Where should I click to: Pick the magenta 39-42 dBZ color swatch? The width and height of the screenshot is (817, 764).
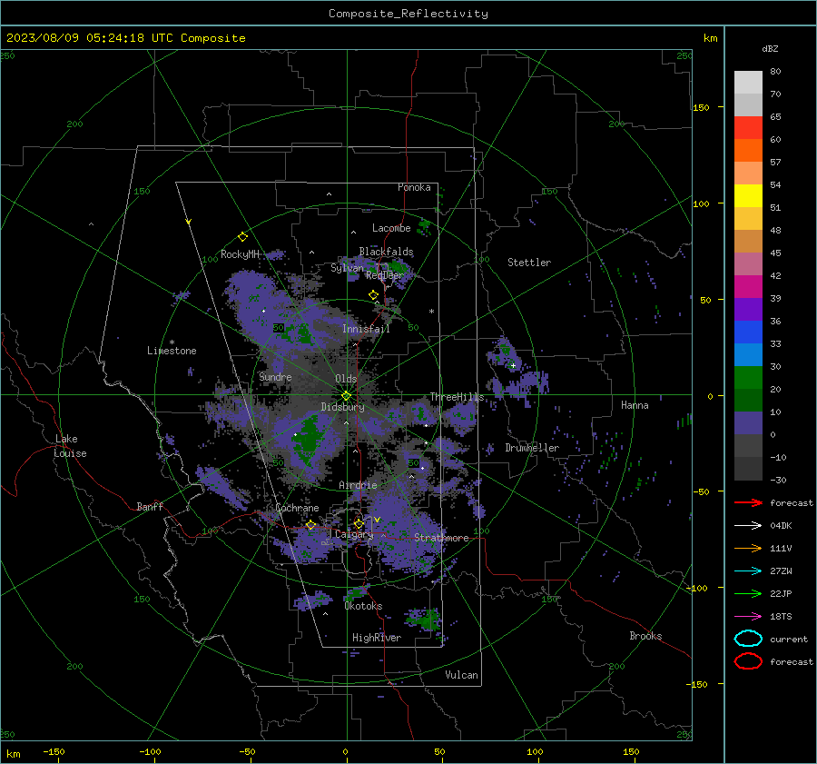pyautogui.click(x=748, y=287)
